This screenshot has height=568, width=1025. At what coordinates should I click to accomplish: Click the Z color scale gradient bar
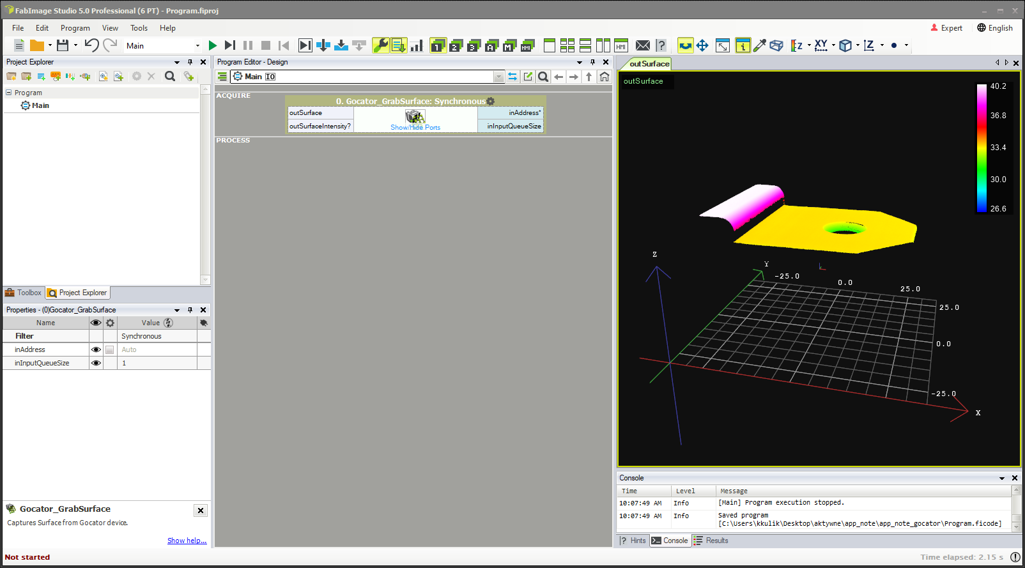click(982, 148)
